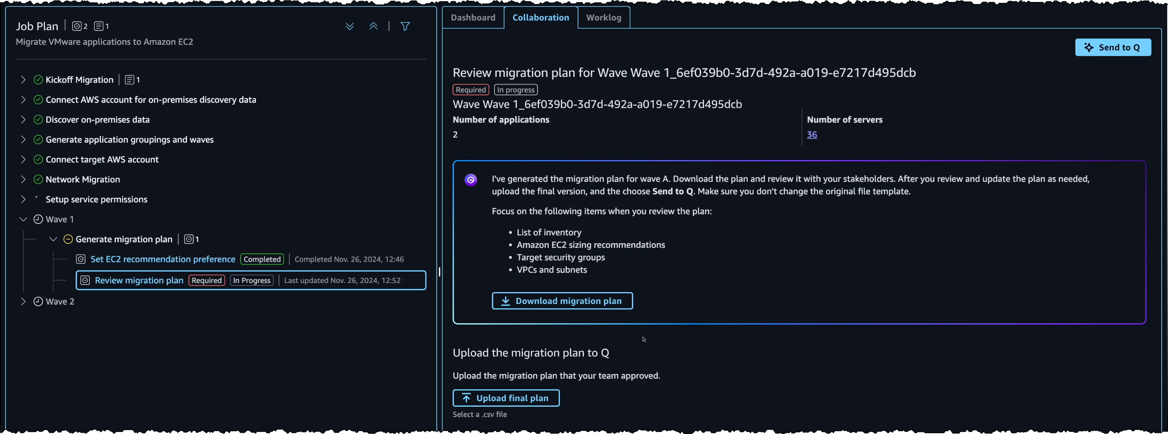Click the Wave 2 clock status icon
This screenshot has height=434, width=1168.
click(38, 302)
